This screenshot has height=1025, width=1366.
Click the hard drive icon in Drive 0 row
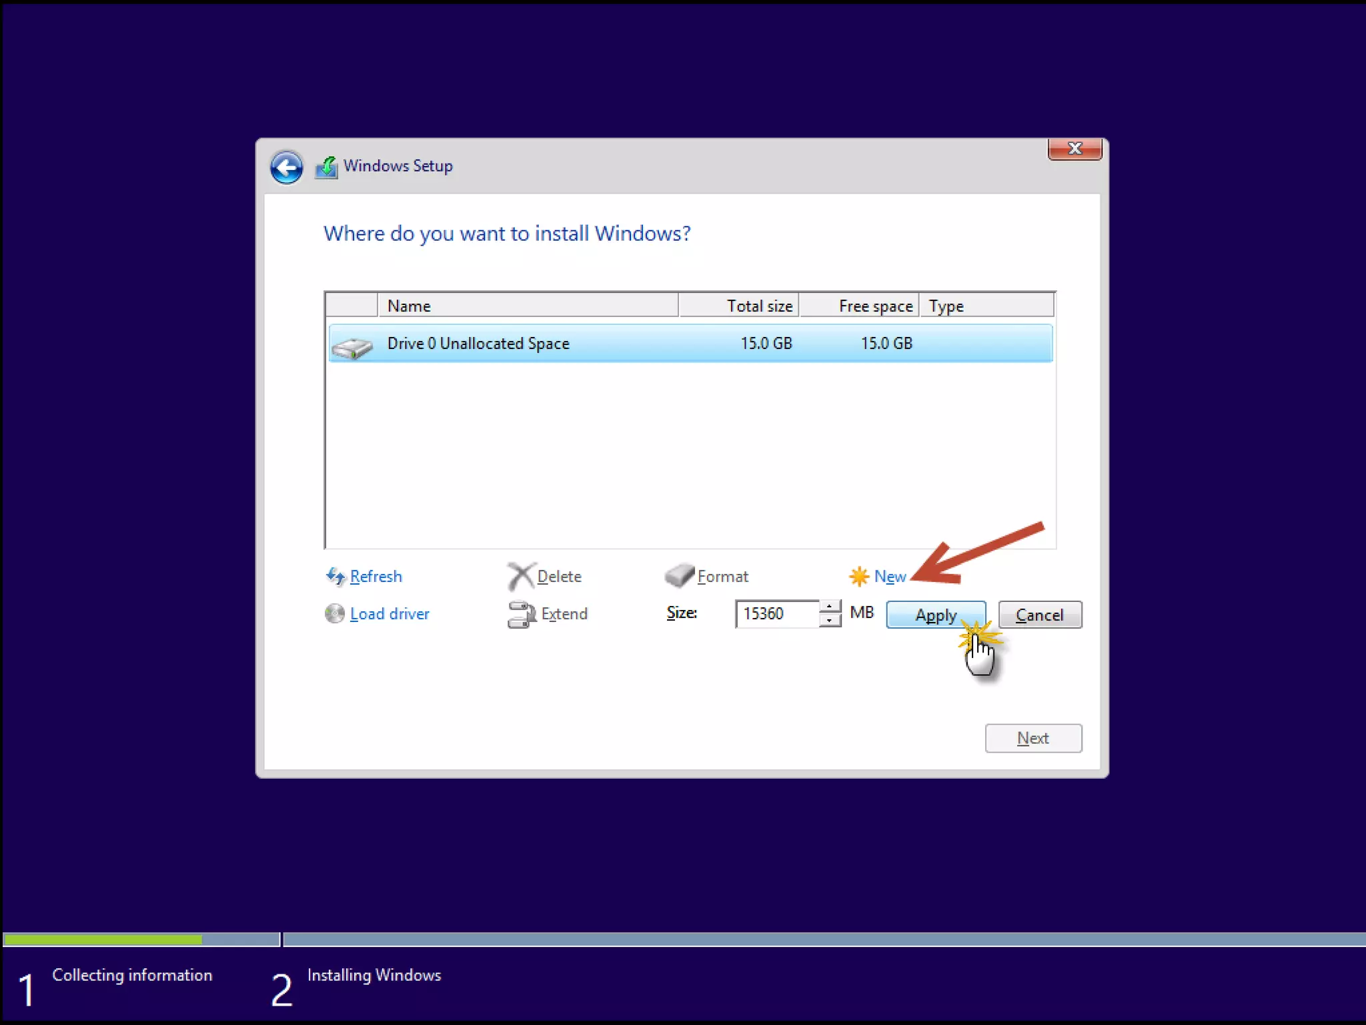(352, 346)
